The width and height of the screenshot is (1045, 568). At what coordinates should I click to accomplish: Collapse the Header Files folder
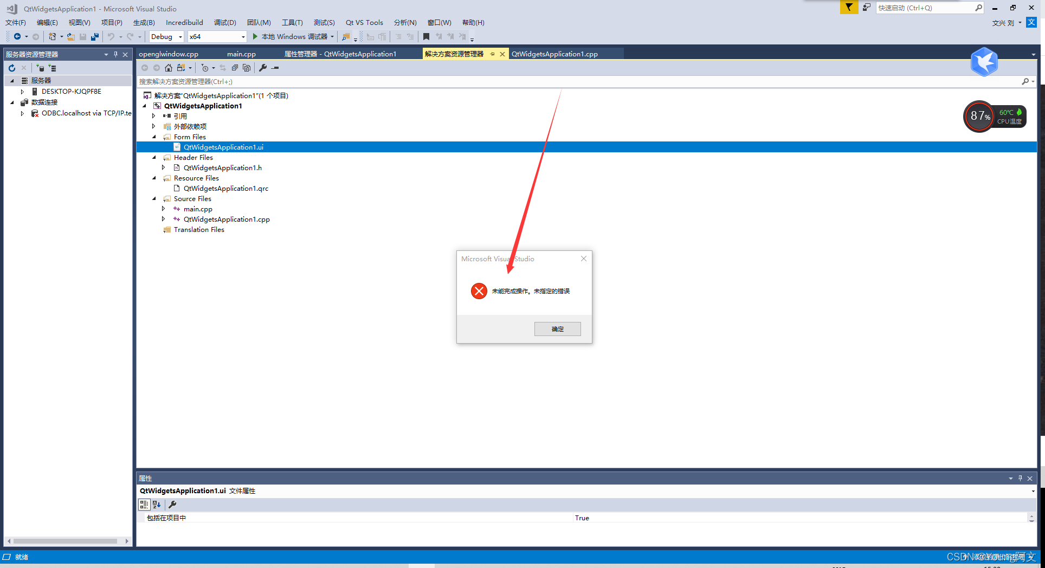154,158
